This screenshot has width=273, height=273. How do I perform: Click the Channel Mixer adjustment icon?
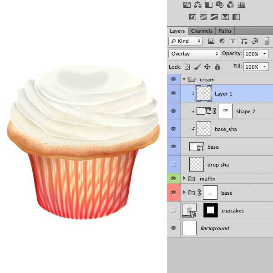coord(231,5)
